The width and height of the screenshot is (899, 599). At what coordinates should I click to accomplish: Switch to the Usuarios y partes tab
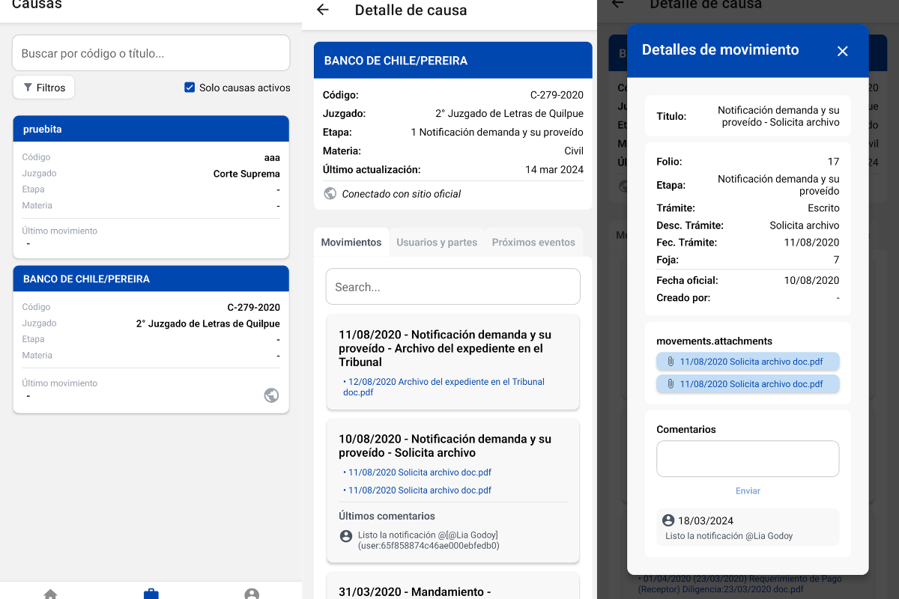(x=437, y=242)
